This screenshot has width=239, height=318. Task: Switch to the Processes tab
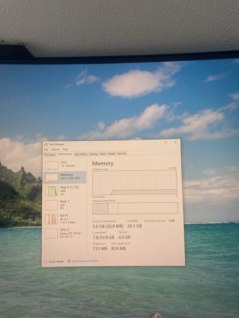coord(50,154)
